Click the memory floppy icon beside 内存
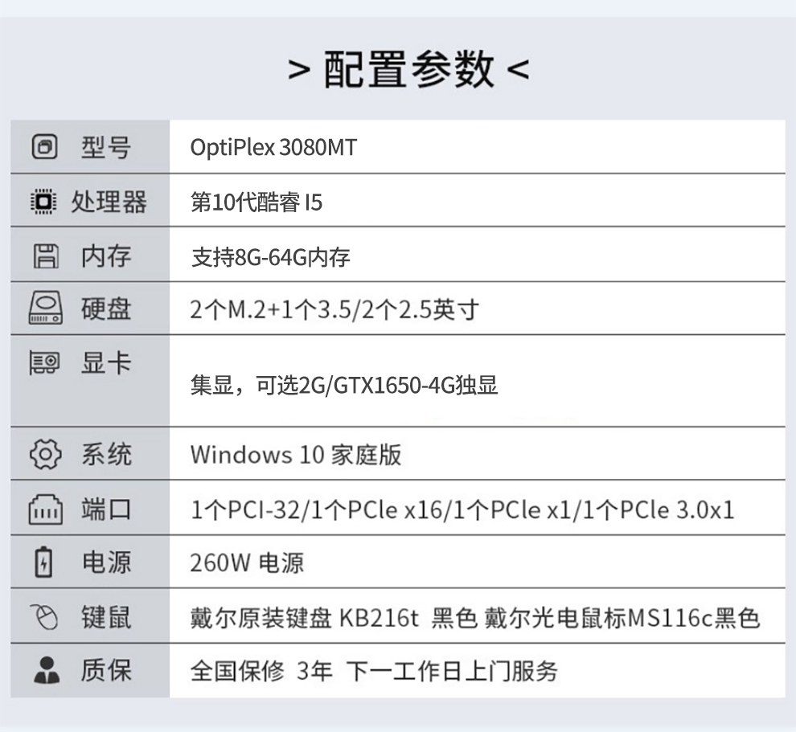The width and height of the screenshot is (796, 732). [x=46, y=256]
